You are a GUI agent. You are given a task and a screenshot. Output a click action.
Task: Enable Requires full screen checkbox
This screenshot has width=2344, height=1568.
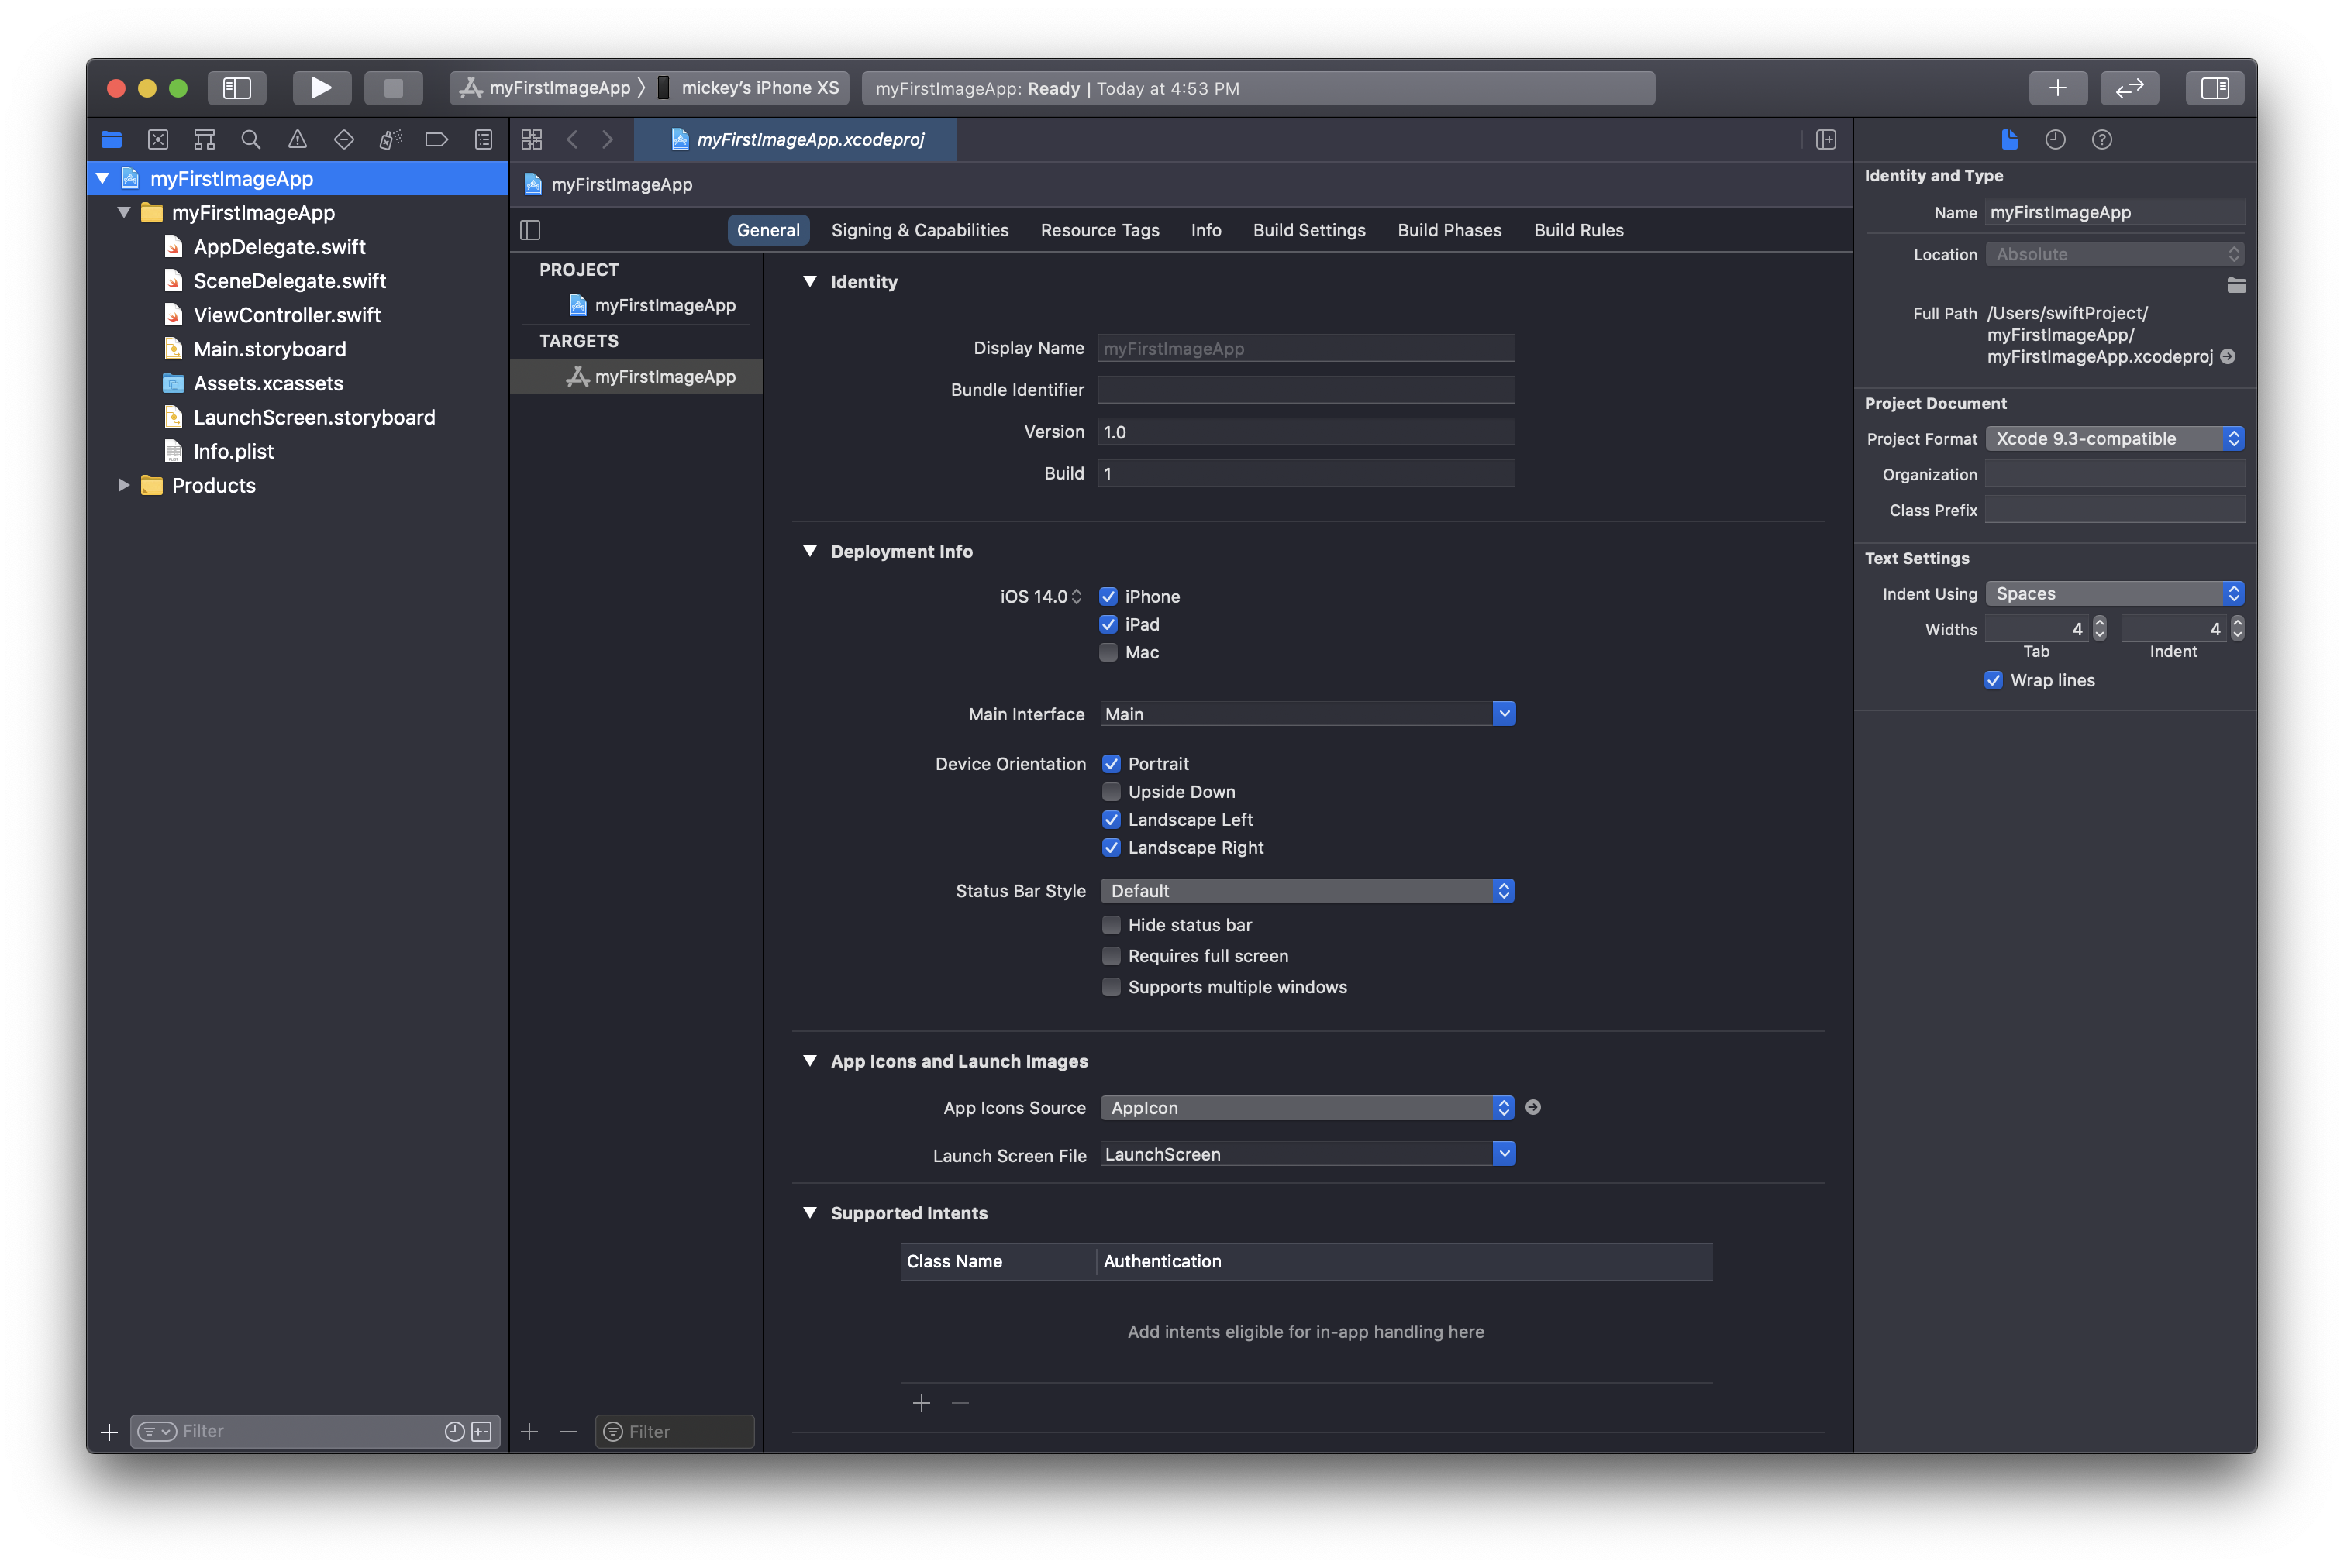[1112, 955]
